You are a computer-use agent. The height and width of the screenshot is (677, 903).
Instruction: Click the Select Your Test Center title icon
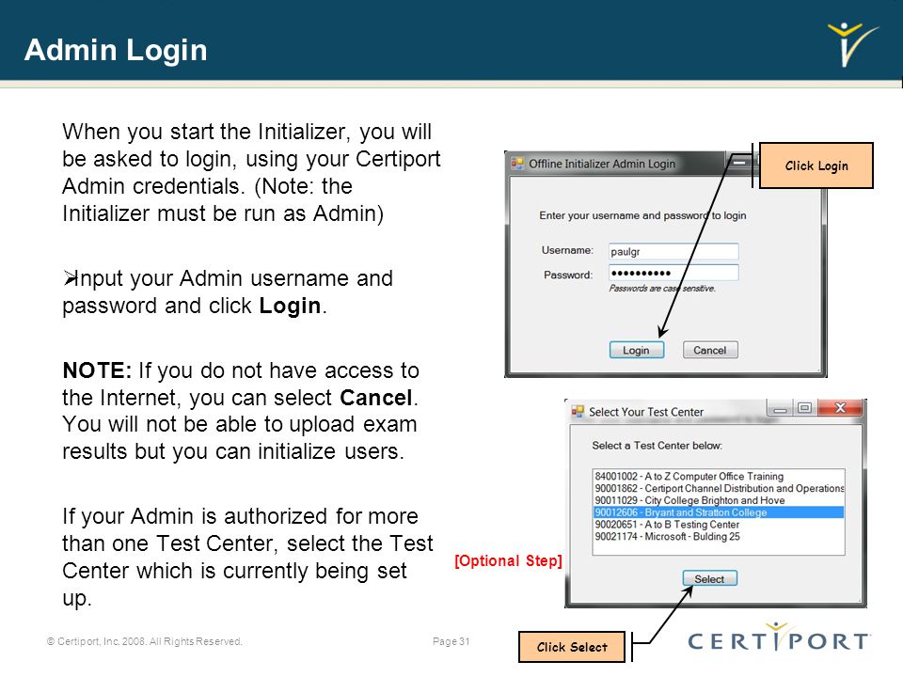(577, 412)
